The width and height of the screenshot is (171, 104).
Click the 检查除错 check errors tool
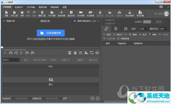coord(123,38)
